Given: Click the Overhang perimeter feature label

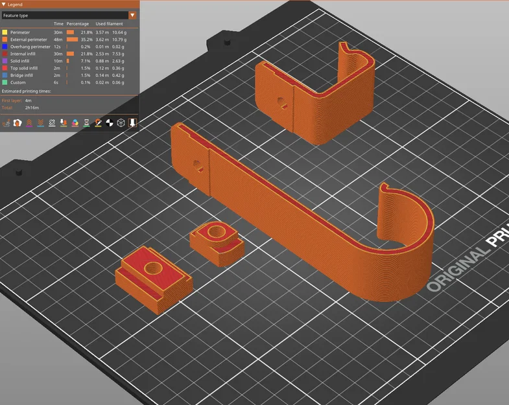Looking at the screenshot, I should [30, 47].
